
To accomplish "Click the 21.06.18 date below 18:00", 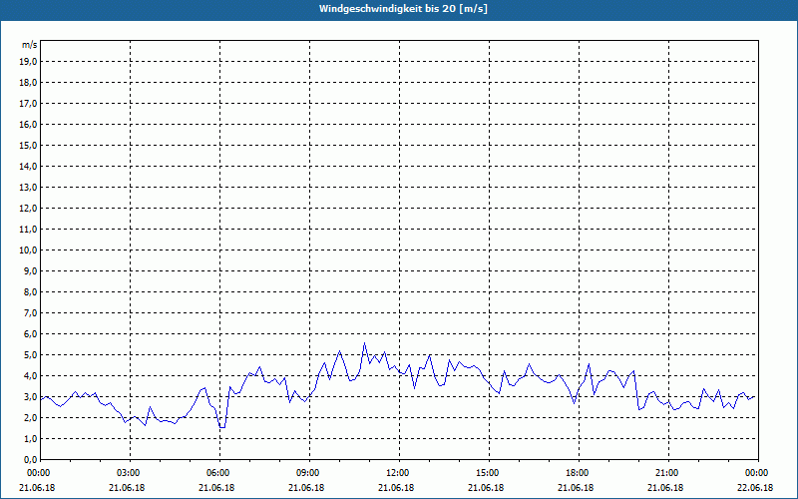I will click(577, 487).
